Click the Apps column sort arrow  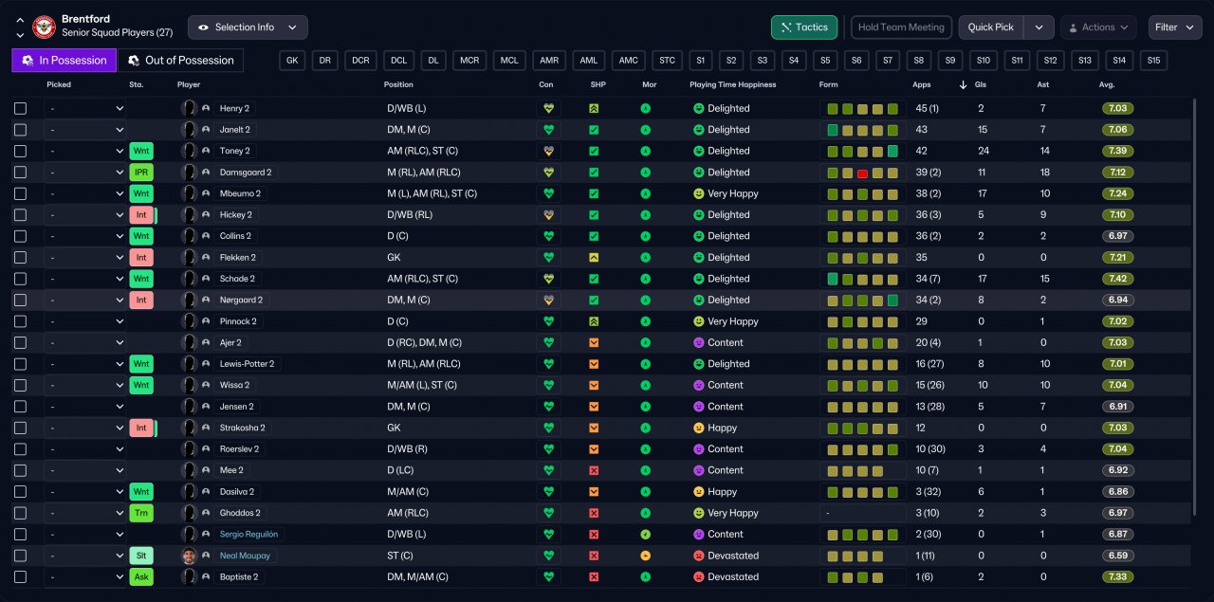(x=964, y=85)
